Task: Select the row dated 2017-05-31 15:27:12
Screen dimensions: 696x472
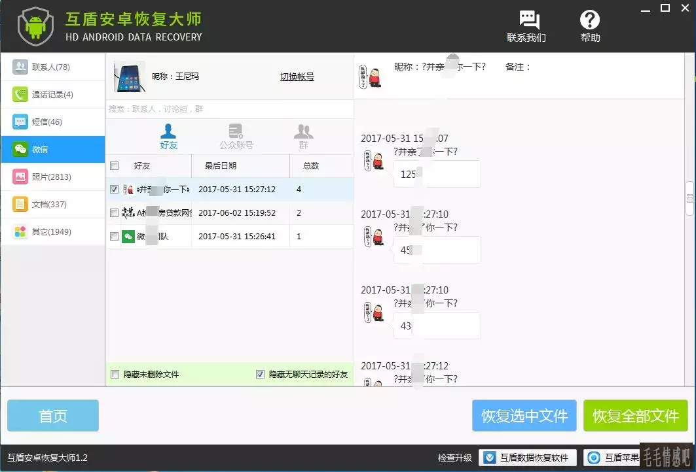Action: (x=229, y=189)
